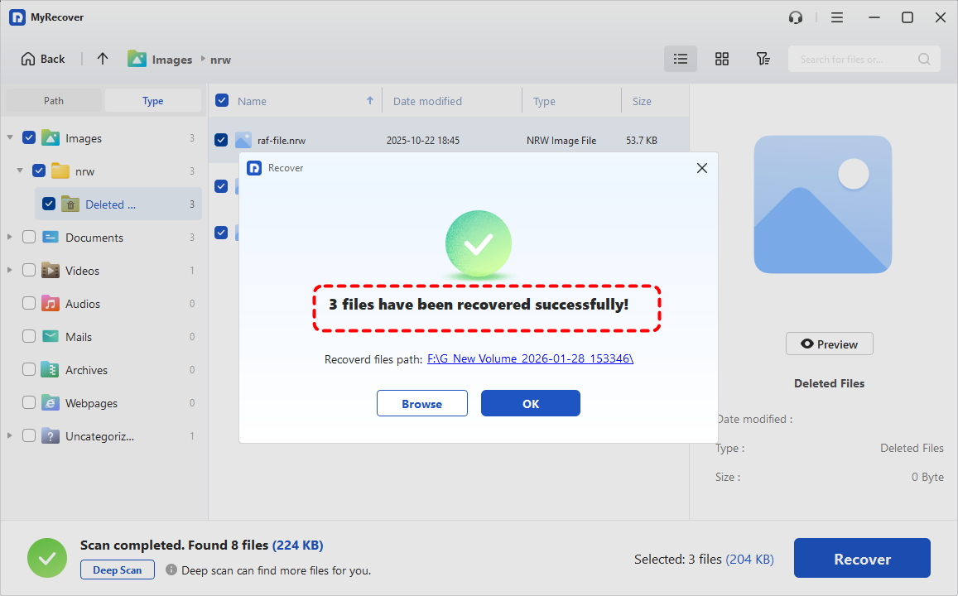Uncheck the raf-file.nrw file checkbox

(221, 140)
